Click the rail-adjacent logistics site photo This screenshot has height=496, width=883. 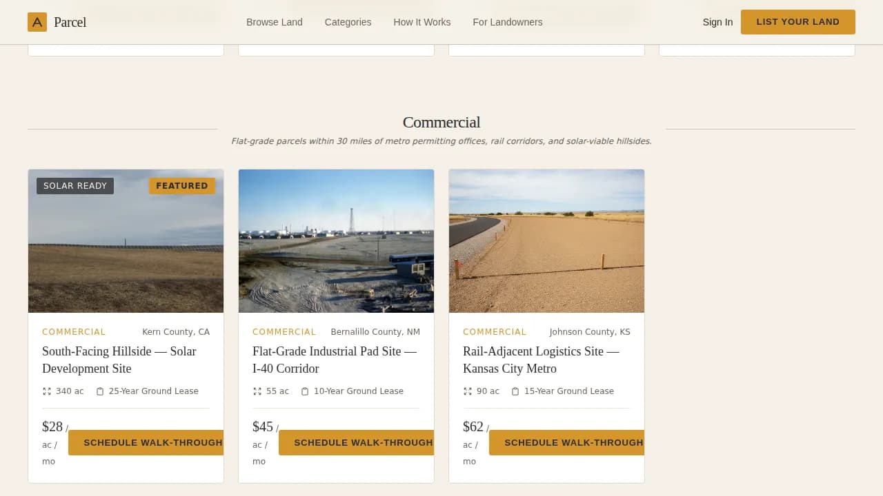coord(546,240)
